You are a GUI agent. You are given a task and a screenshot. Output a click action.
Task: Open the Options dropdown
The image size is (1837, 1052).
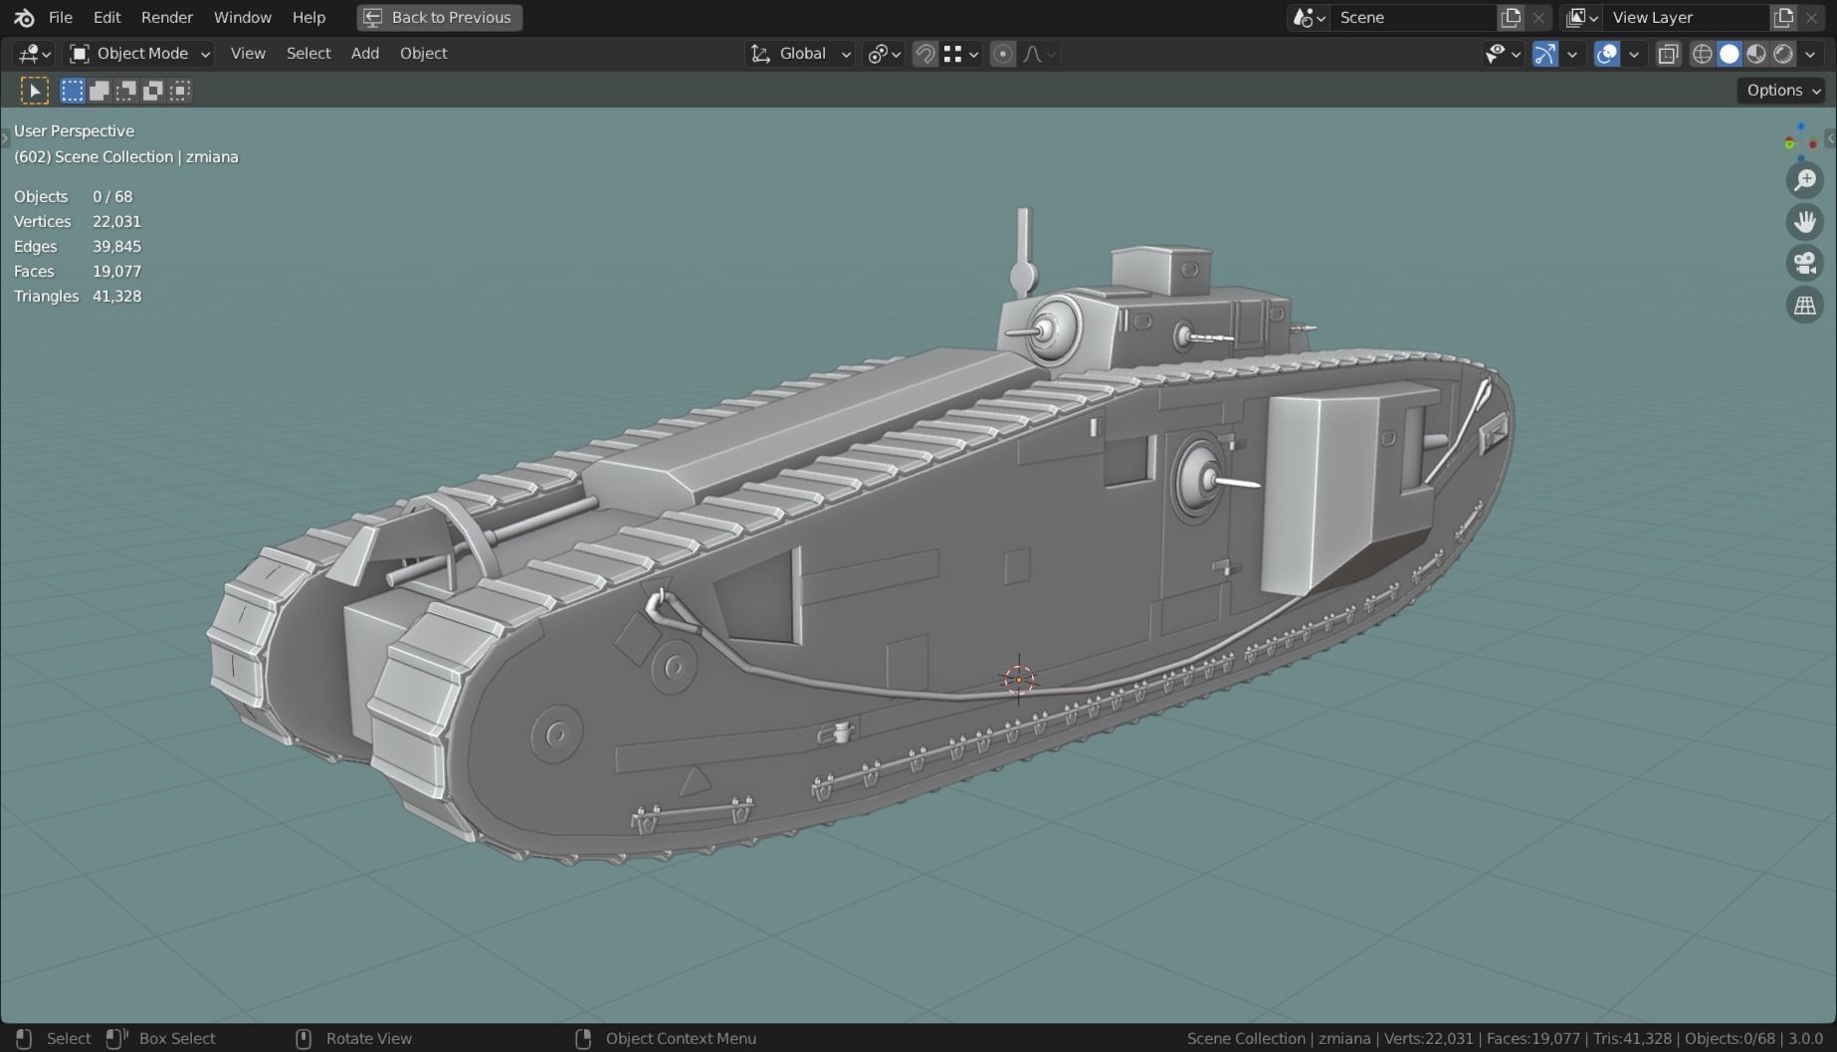1784,91
